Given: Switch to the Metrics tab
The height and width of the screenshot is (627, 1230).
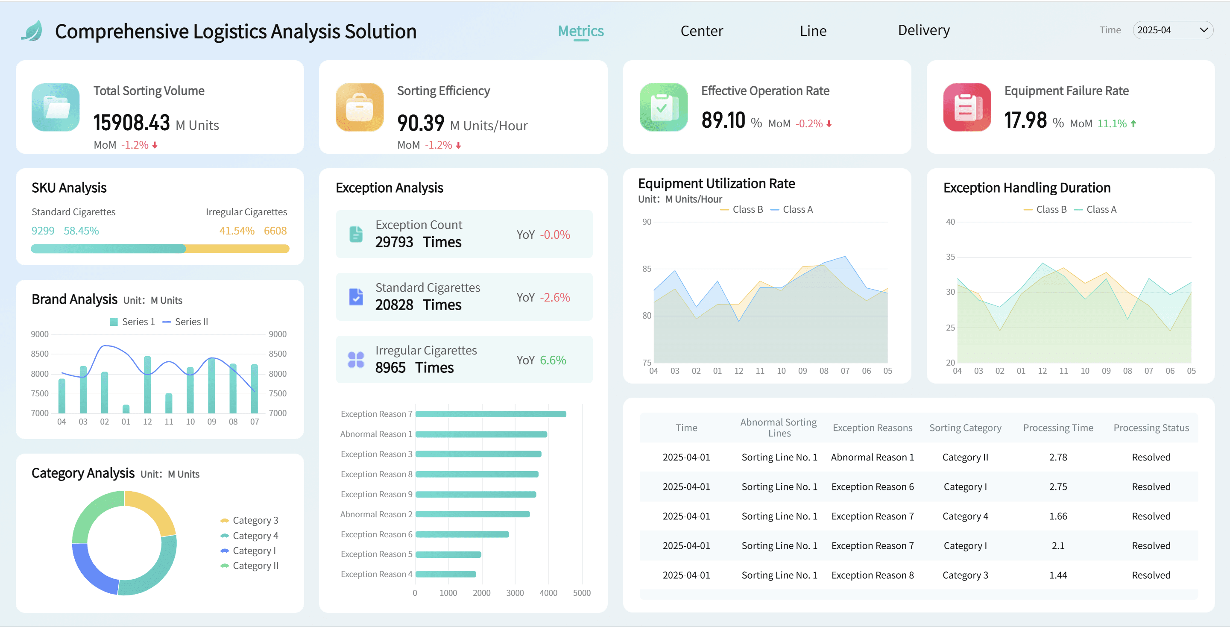Looking at the screenshot, I should pyautogui.click(x=581, y=31).
